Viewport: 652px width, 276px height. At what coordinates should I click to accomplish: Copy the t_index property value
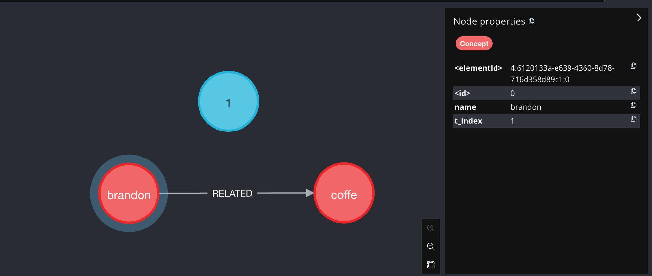tap(633, 119)
